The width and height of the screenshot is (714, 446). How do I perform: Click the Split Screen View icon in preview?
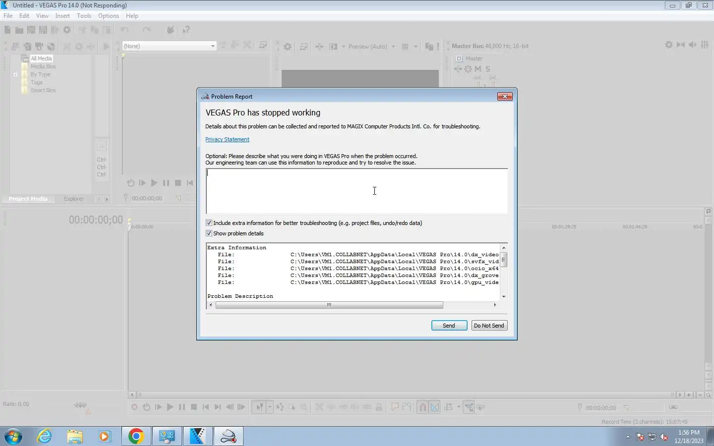[333, 46]
